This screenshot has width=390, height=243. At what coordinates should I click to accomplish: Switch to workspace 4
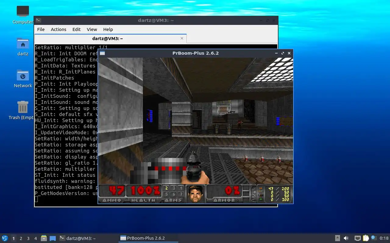(x=36, y=238)
